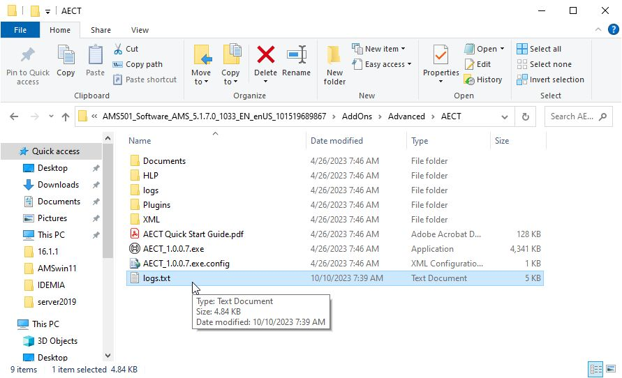Click Paste shortcut in ribbon
The image size is (622, 378).
point(145,80)
